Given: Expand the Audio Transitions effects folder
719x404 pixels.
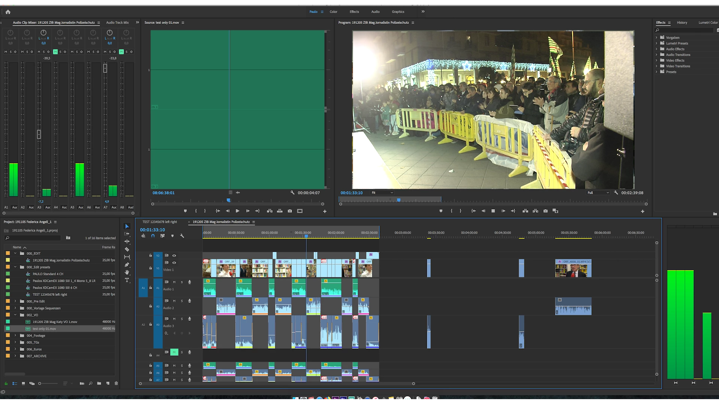Looking at the screenshot, I should tap(656, 55).
